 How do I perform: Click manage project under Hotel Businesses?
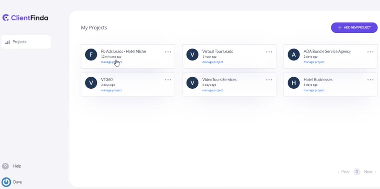click(x=314, y=90)
